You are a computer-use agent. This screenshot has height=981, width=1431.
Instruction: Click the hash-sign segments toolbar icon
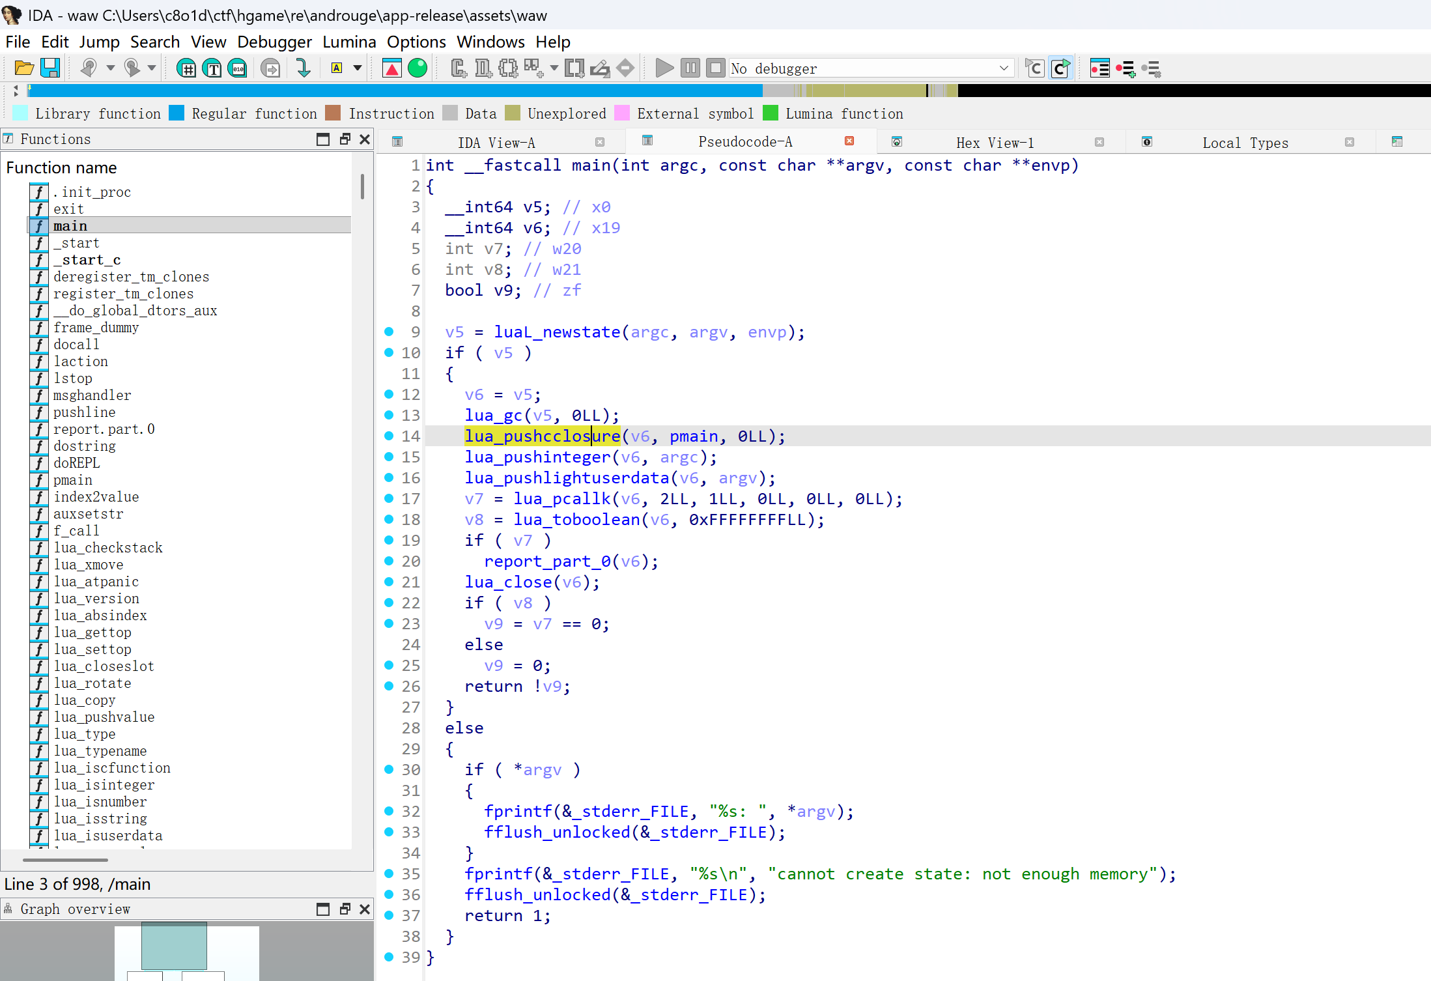(186, 68)
